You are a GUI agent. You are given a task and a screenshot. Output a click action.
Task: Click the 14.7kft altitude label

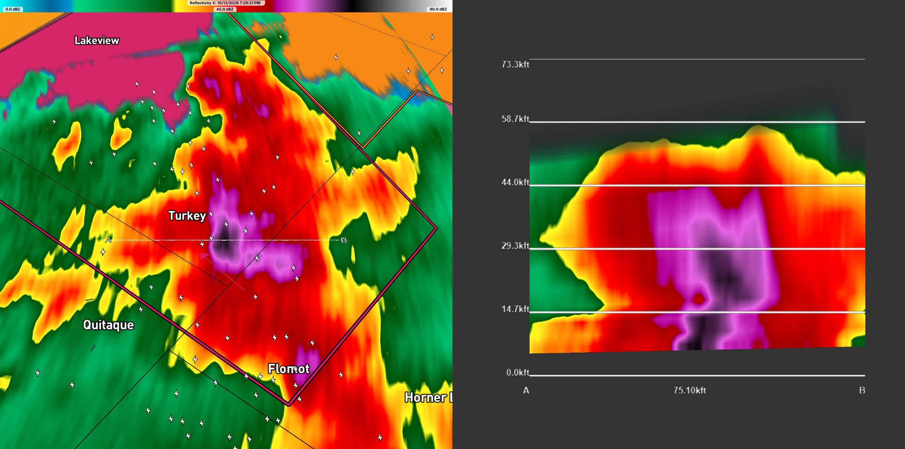pyautogui.click(x=515, y=309)
